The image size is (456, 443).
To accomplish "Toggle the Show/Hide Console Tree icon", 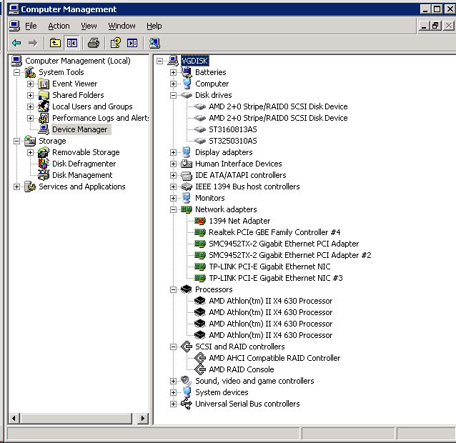I will [x=72, y=44].
